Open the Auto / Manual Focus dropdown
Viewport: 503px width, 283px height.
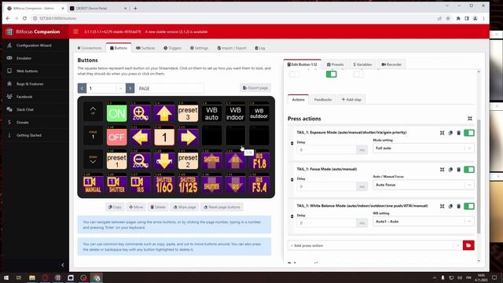pyautogui.click(x=423, y=185)
